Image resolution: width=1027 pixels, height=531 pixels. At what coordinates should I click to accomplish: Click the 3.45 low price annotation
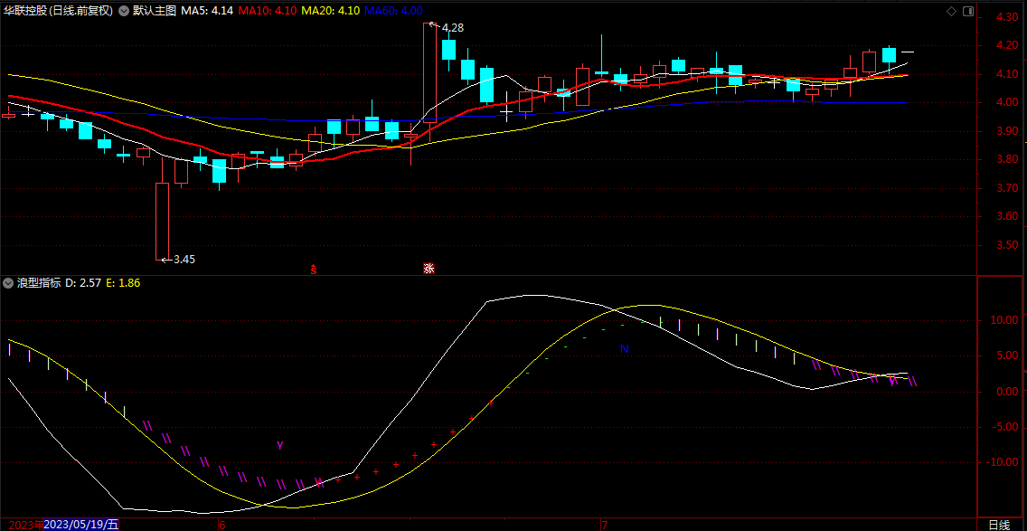(184, 259)
